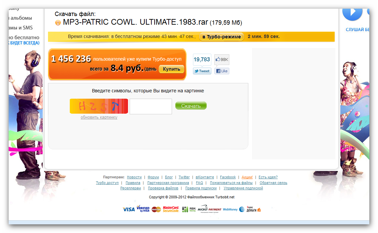Open the 19,783 tweet count bubble
Screen dimensions: 378x233
(x=202, y=60)
